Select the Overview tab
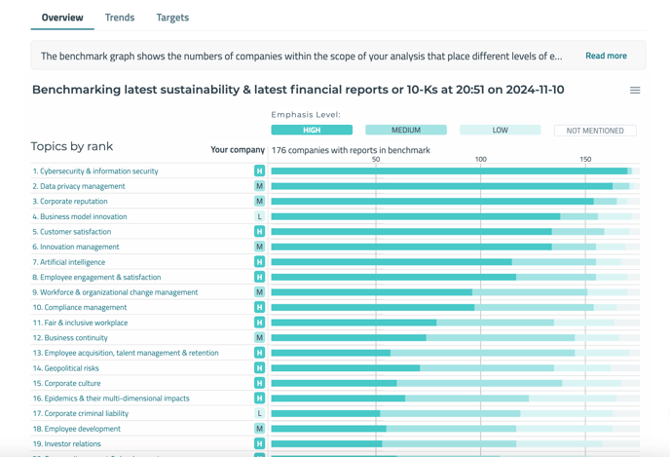Image resolution: width=670 pixels, height=457 pixels. pos(62,18)
